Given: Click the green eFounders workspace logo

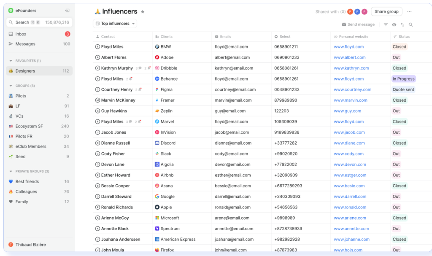Looking at the screenshot, I should 11,11.
